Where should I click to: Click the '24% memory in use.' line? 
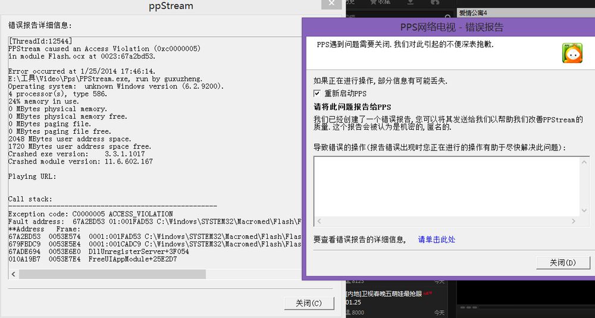(x=43, y=101)
